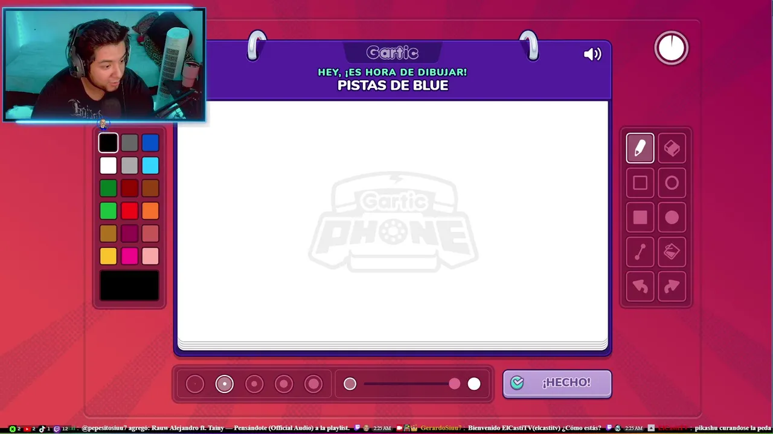Click the PISTAS DE BLUE prompt text
Image resolution: width=773 pixels, height=434 pixels.
(x=393, y=86)
